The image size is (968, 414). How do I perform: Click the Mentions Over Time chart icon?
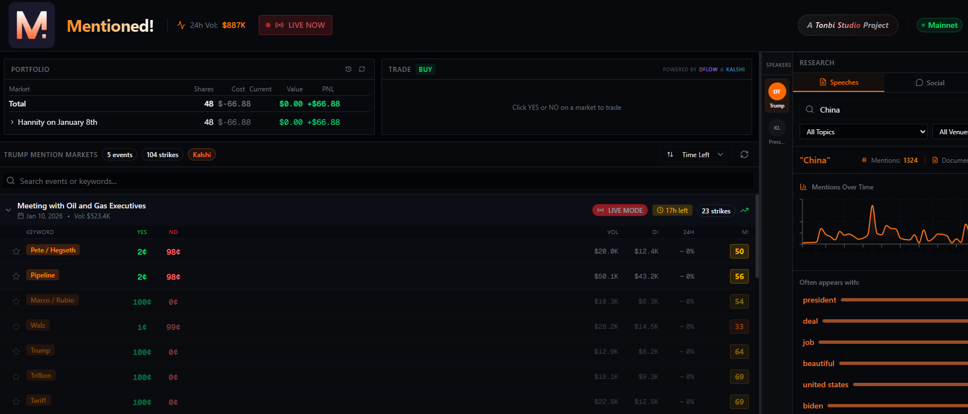point(804,187)
